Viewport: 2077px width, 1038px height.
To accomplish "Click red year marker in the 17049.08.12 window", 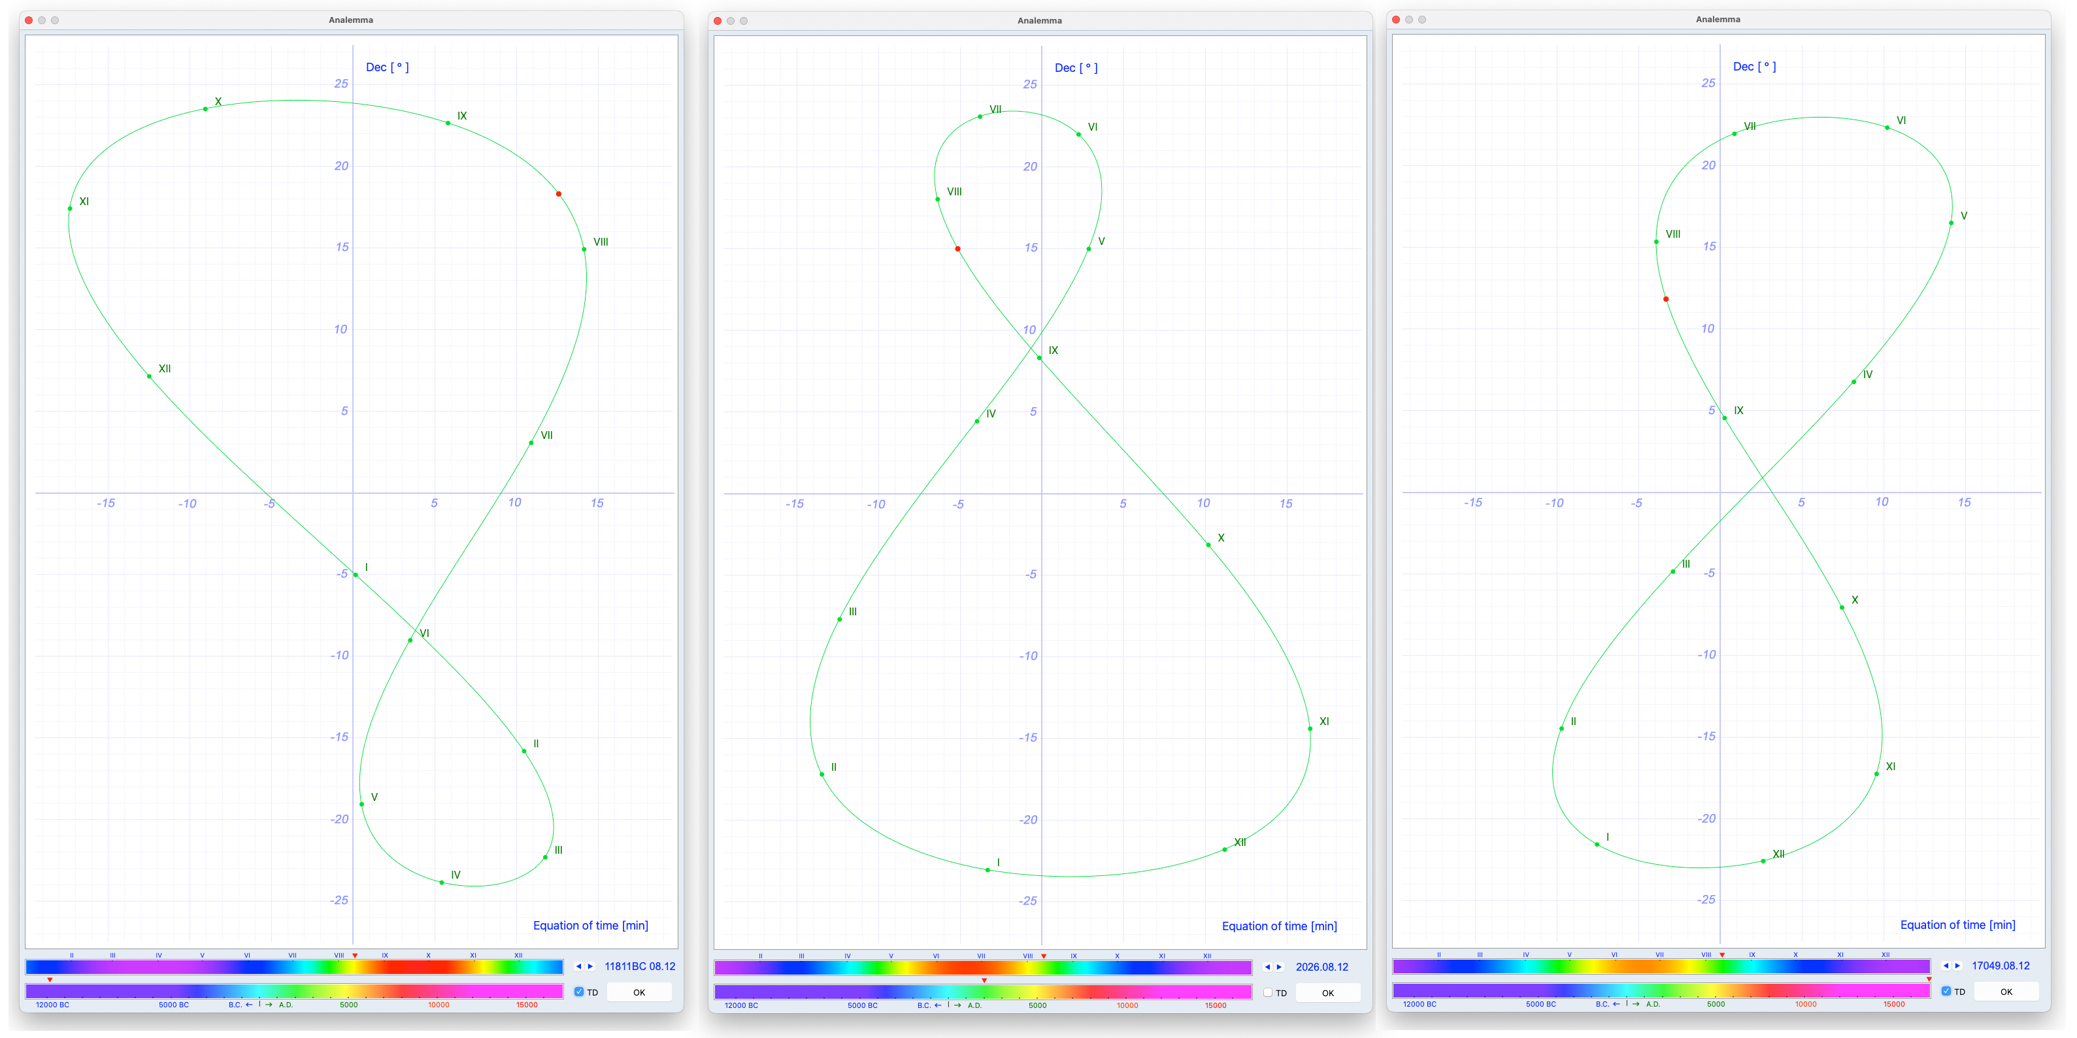I will tap(1928, 979).
